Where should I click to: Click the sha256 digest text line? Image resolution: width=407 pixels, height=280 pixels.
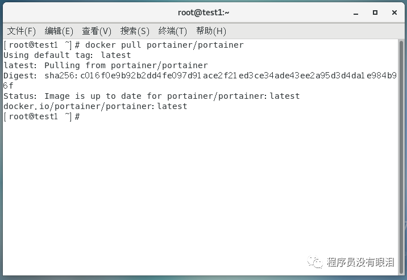[x=200, y=81]
